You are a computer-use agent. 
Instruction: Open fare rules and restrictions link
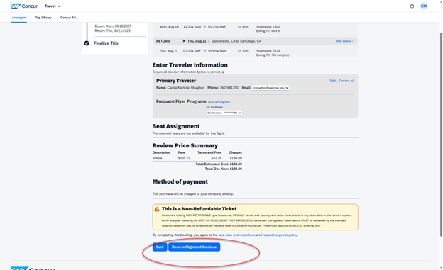click(236, 235)
